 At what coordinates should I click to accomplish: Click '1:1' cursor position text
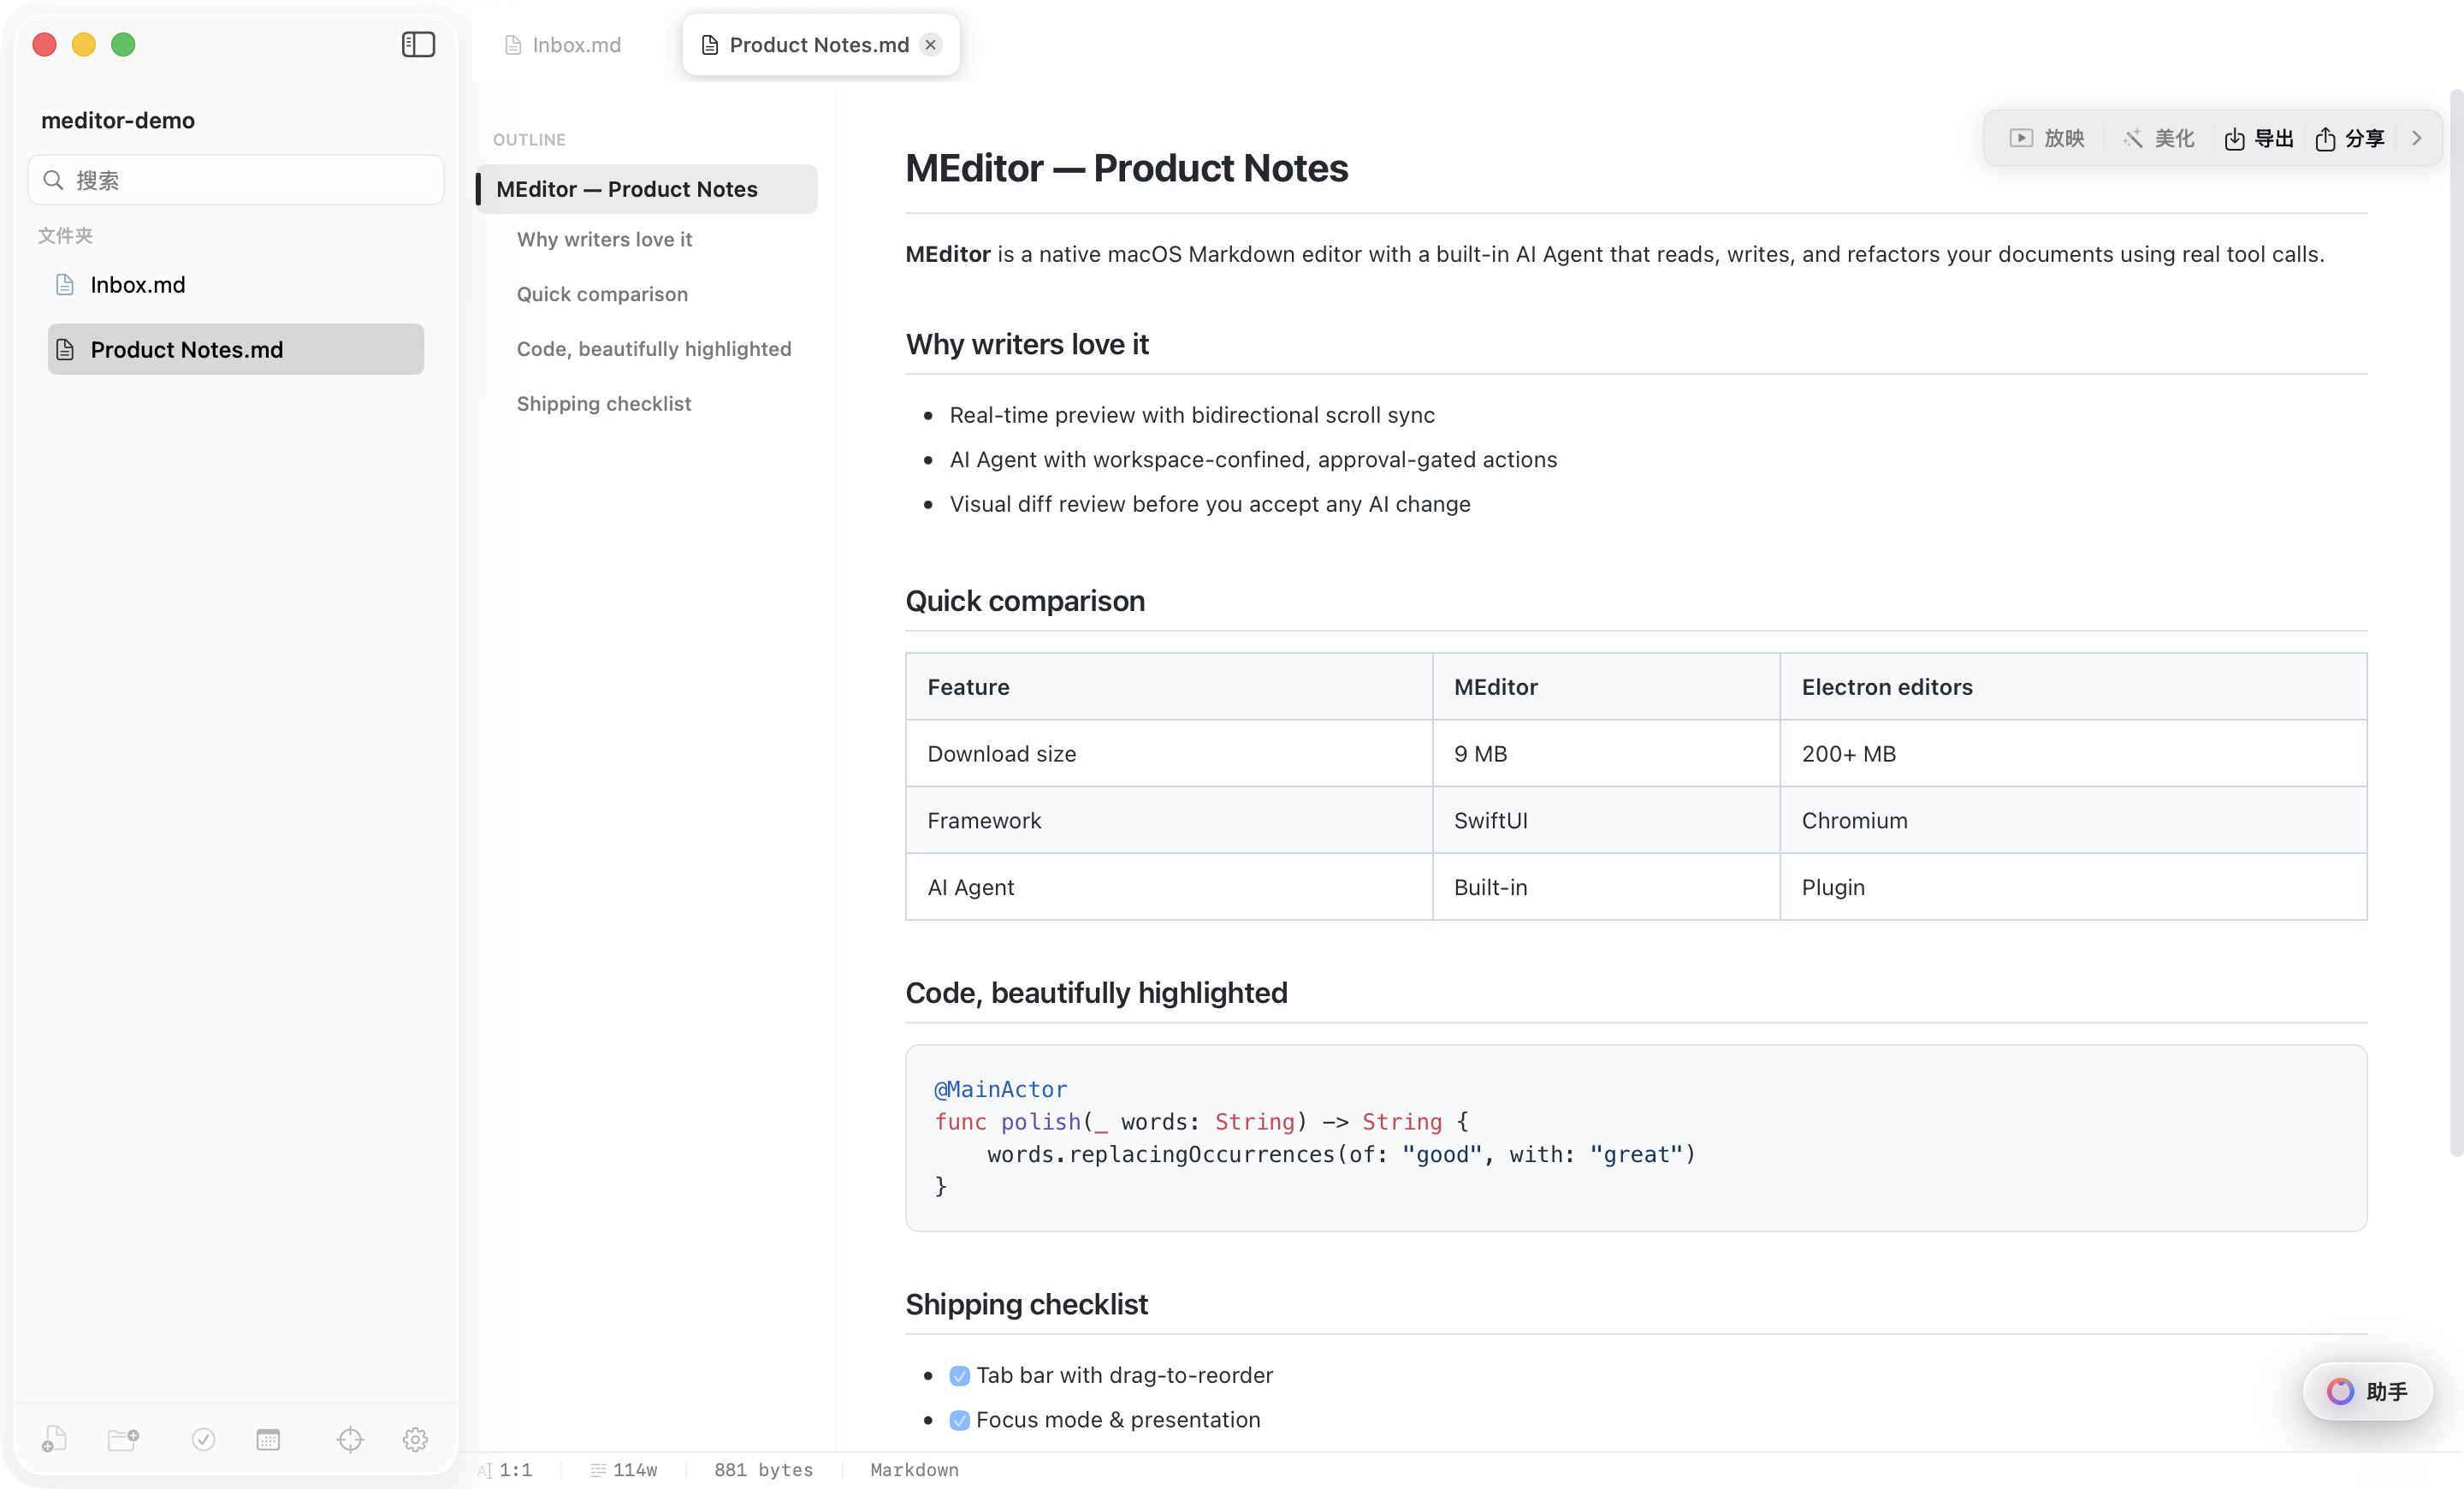point(515,1470)
